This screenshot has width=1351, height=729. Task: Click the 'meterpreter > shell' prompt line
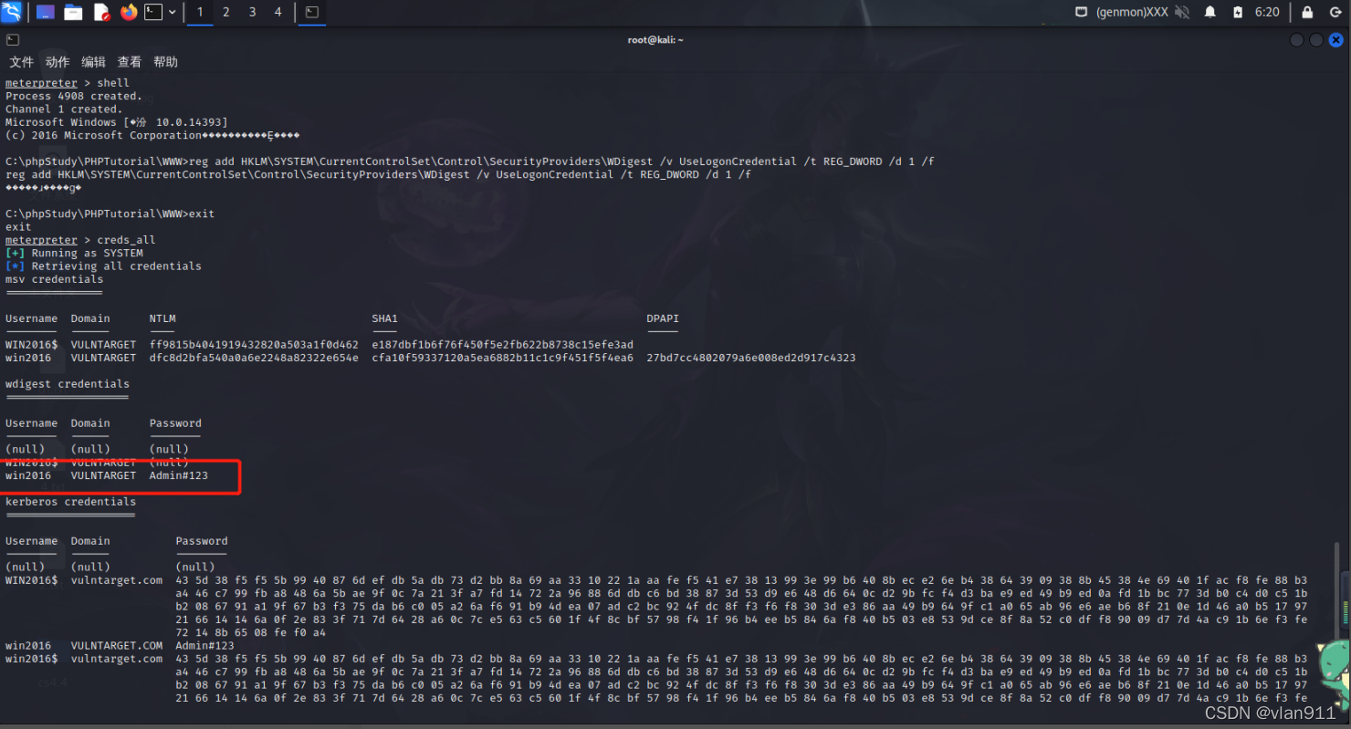pos(68,83)
